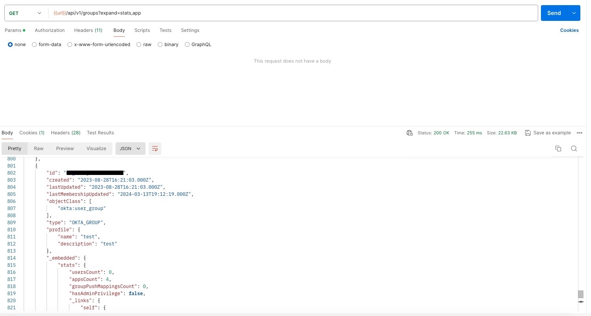The width and height of the screenshot is (591, 316).
Task: Pick the binary body radio option
Action: [160, 45]
